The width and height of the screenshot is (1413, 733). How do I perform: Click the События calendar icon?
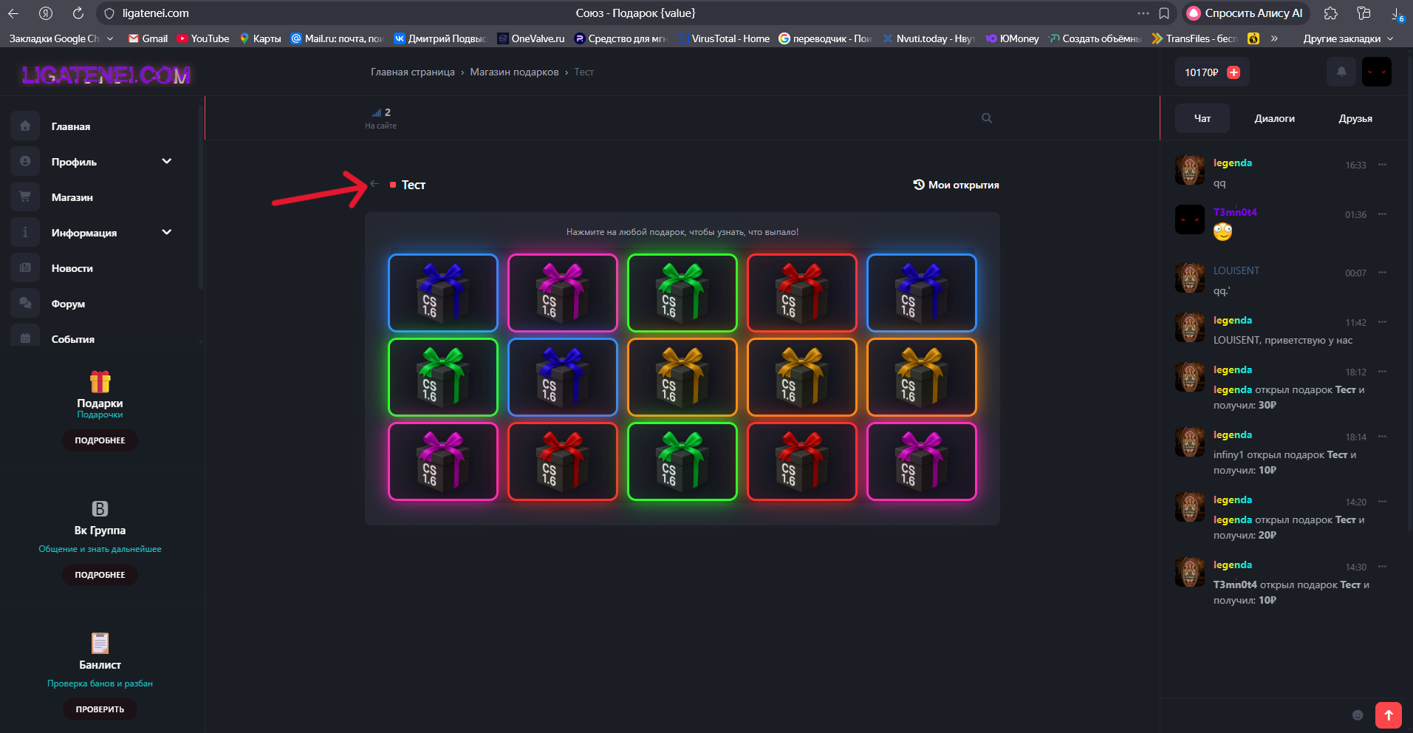[25, 338]
